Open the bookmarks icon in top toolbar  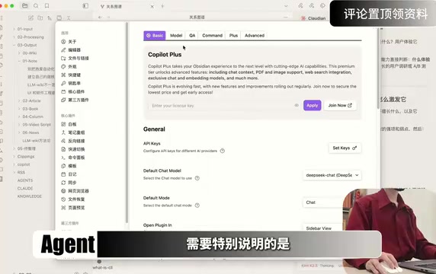click(46, 5)
